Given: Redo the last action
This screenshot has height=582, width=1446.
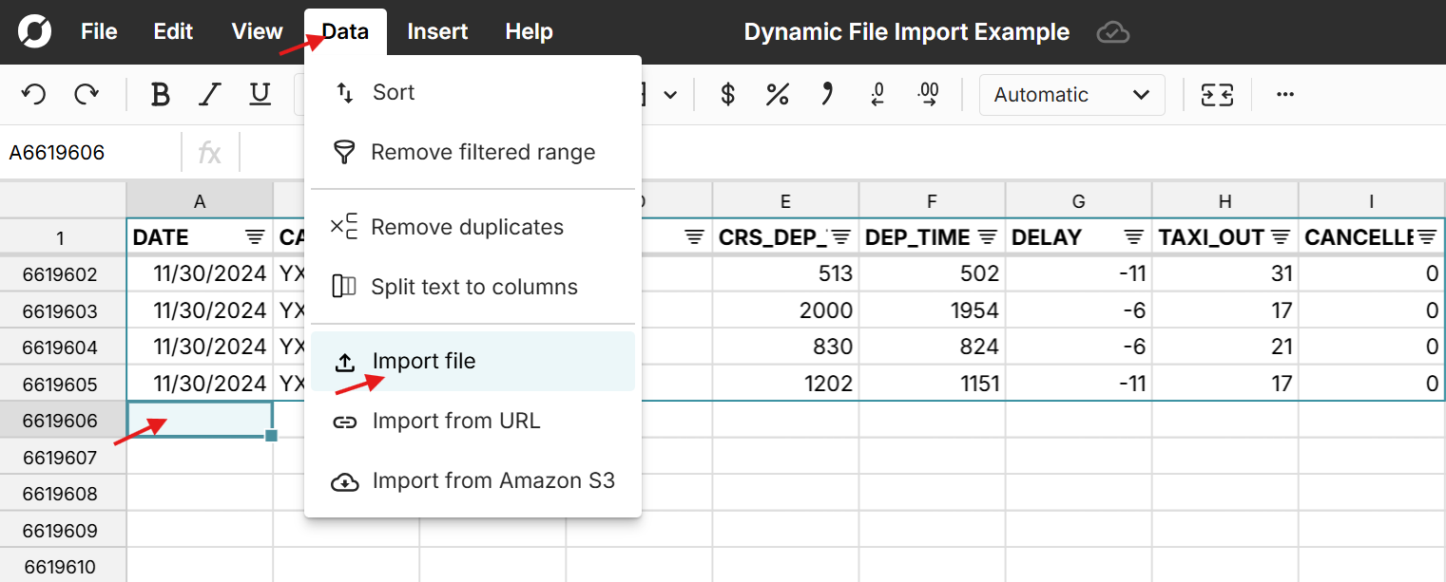Looking at the screenshot, I should tap(87, 94).
